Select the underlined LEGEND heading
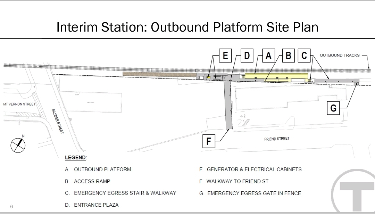This screenshot has width=375, height=215. coord(75,158)
